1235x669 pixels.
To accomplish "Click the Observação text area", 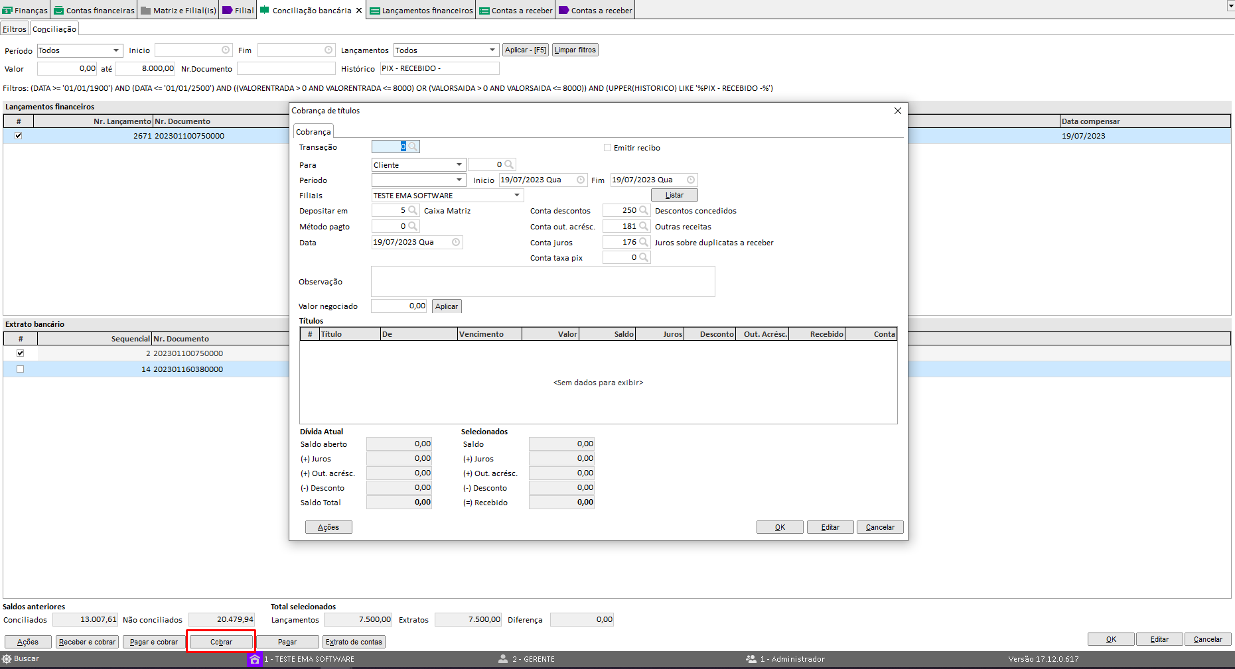I will (x=543, y=282).
